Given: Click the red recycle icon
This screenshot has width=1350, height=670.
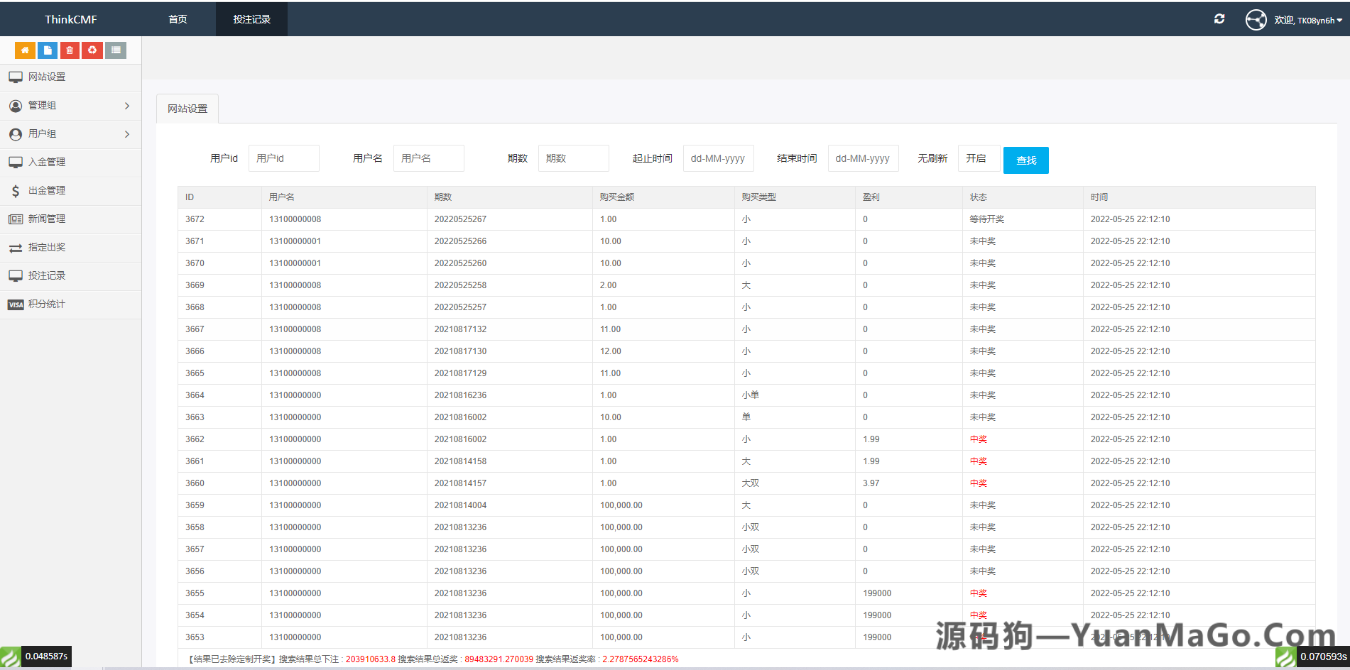Looking at the screenshot, I should 92,50.
